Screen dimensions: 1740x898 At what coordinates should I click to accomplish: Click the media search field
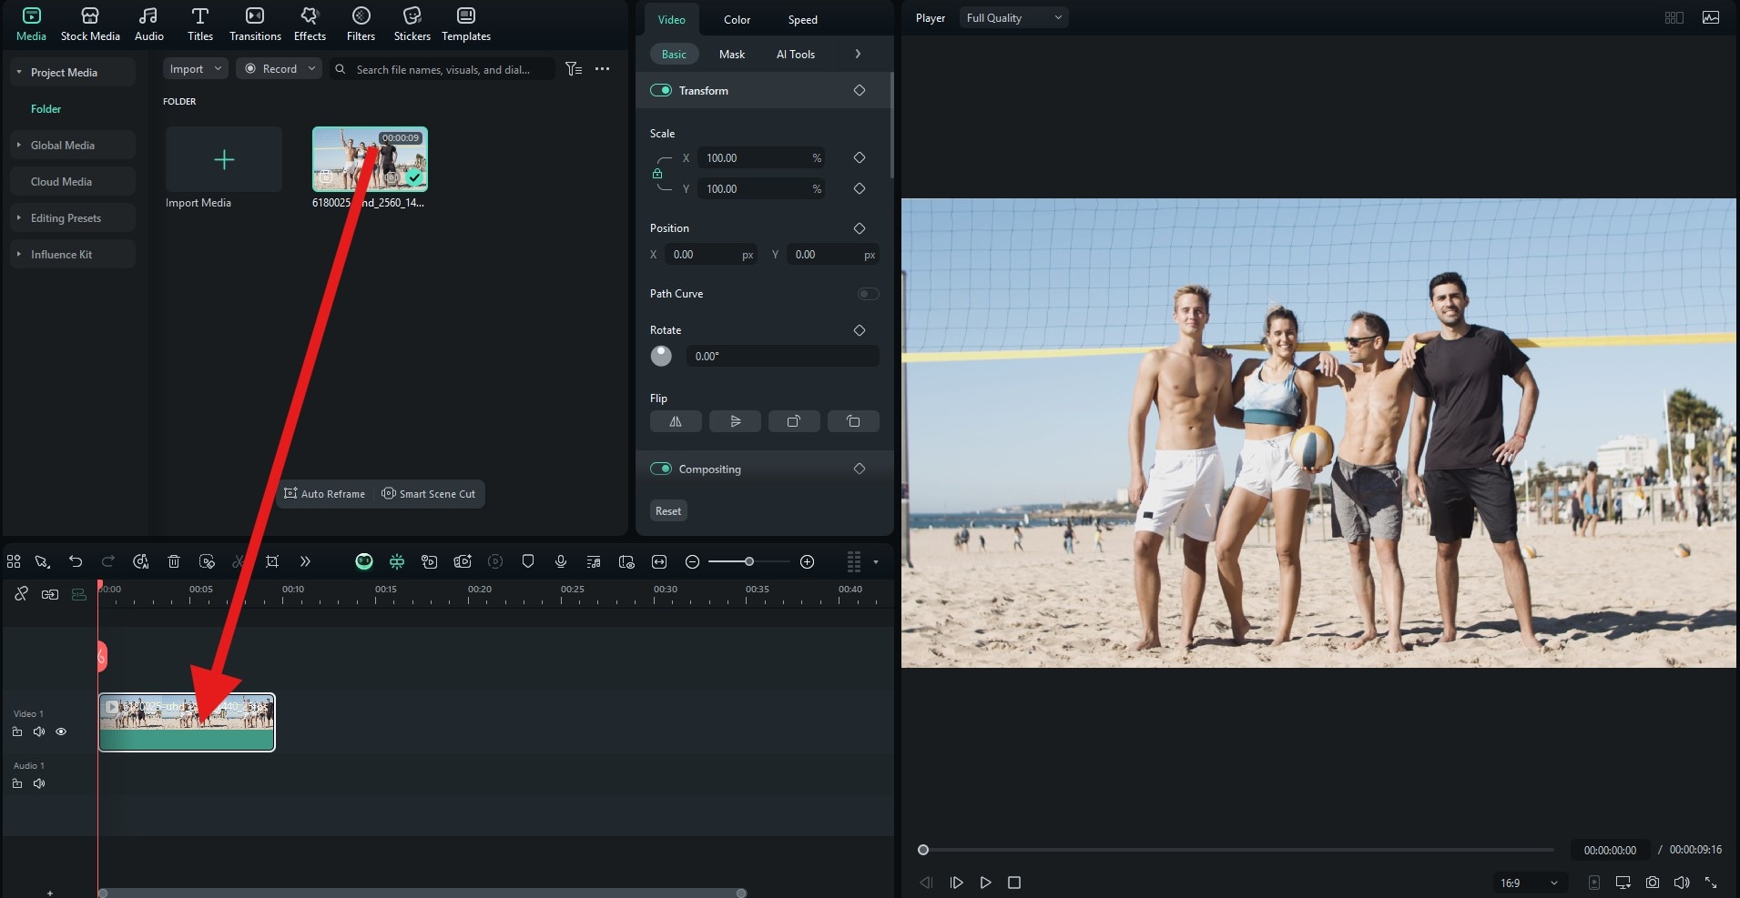click(x=443, y=69)
